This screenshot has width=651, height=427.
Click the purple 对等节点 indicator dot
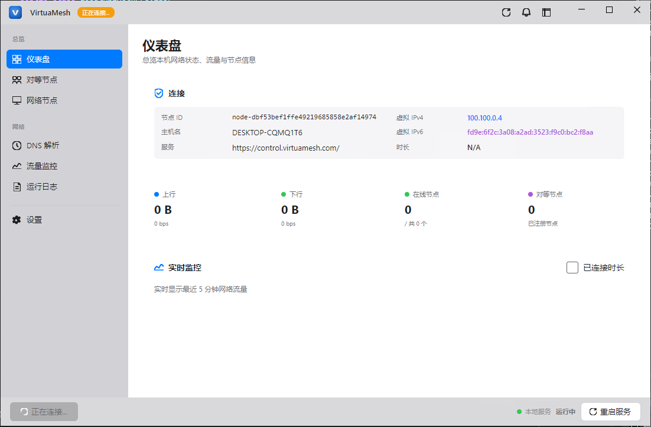point(530,194)
